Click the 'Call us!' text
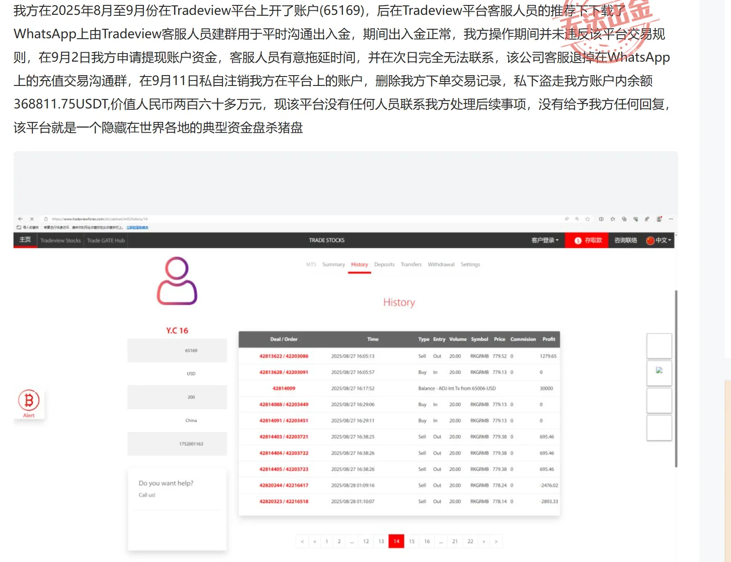This screenshot has height=562, width=731. [147, 495]
